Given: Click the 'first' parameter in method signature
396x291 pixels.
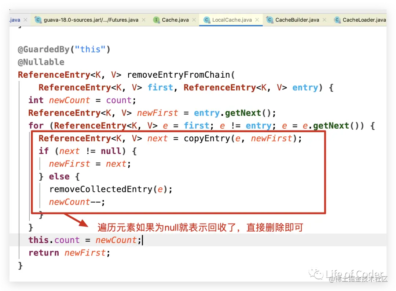Looking at the screenshot, I should tap(160, 88).
